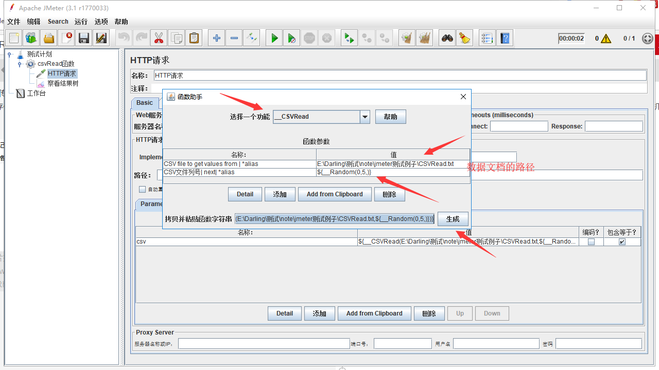Click the Clear broom icon
Viewport: 659px width, 370px height.
coord(407,38)
